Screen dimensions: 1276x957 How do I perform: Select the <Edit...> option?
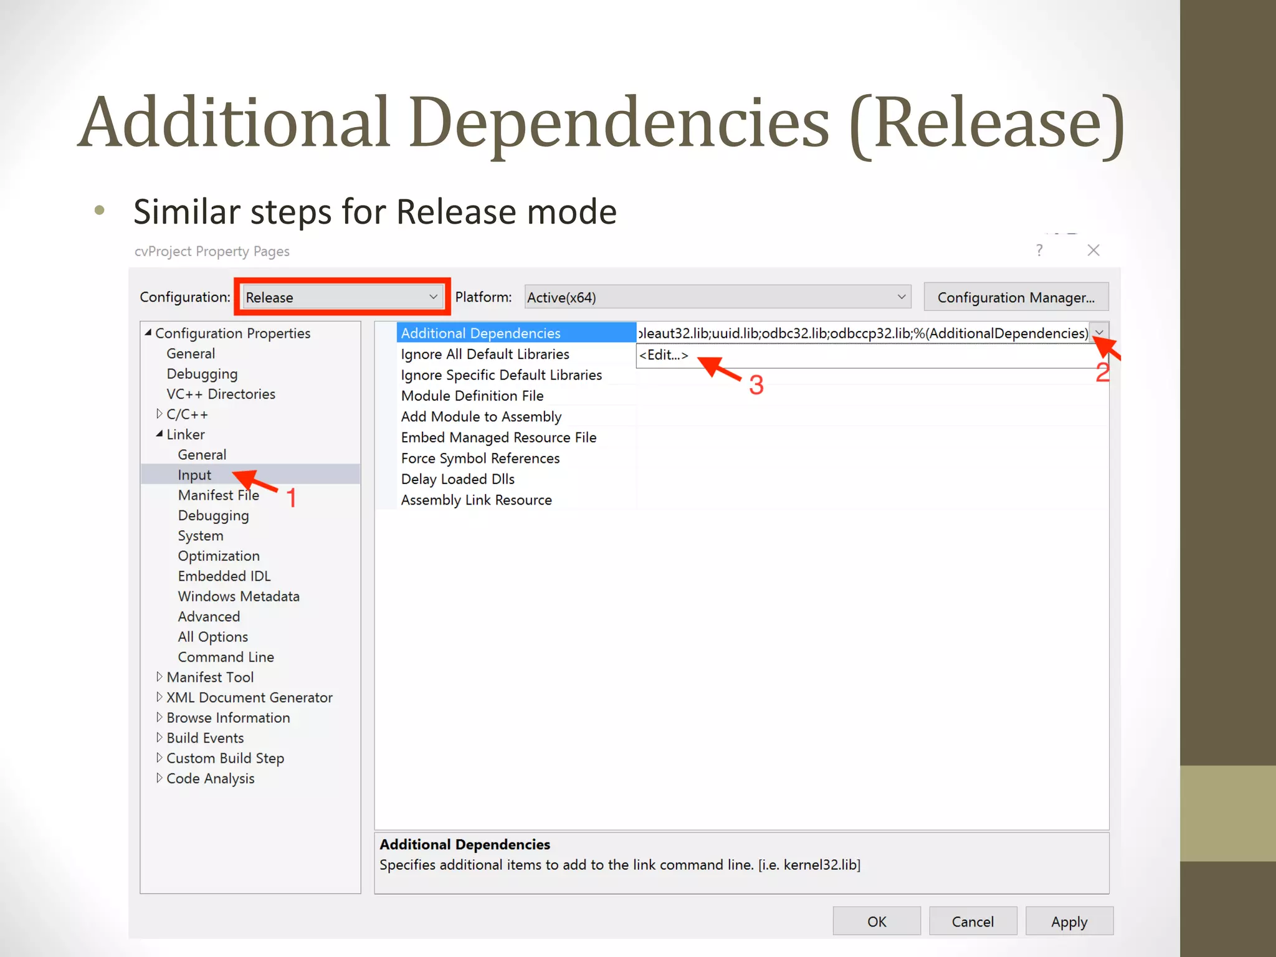tap(664, 355)
